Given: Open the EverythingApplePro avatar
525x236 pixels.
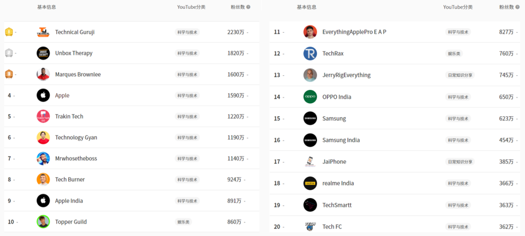Looking at the screenshot, I should [x=310, y=32].
